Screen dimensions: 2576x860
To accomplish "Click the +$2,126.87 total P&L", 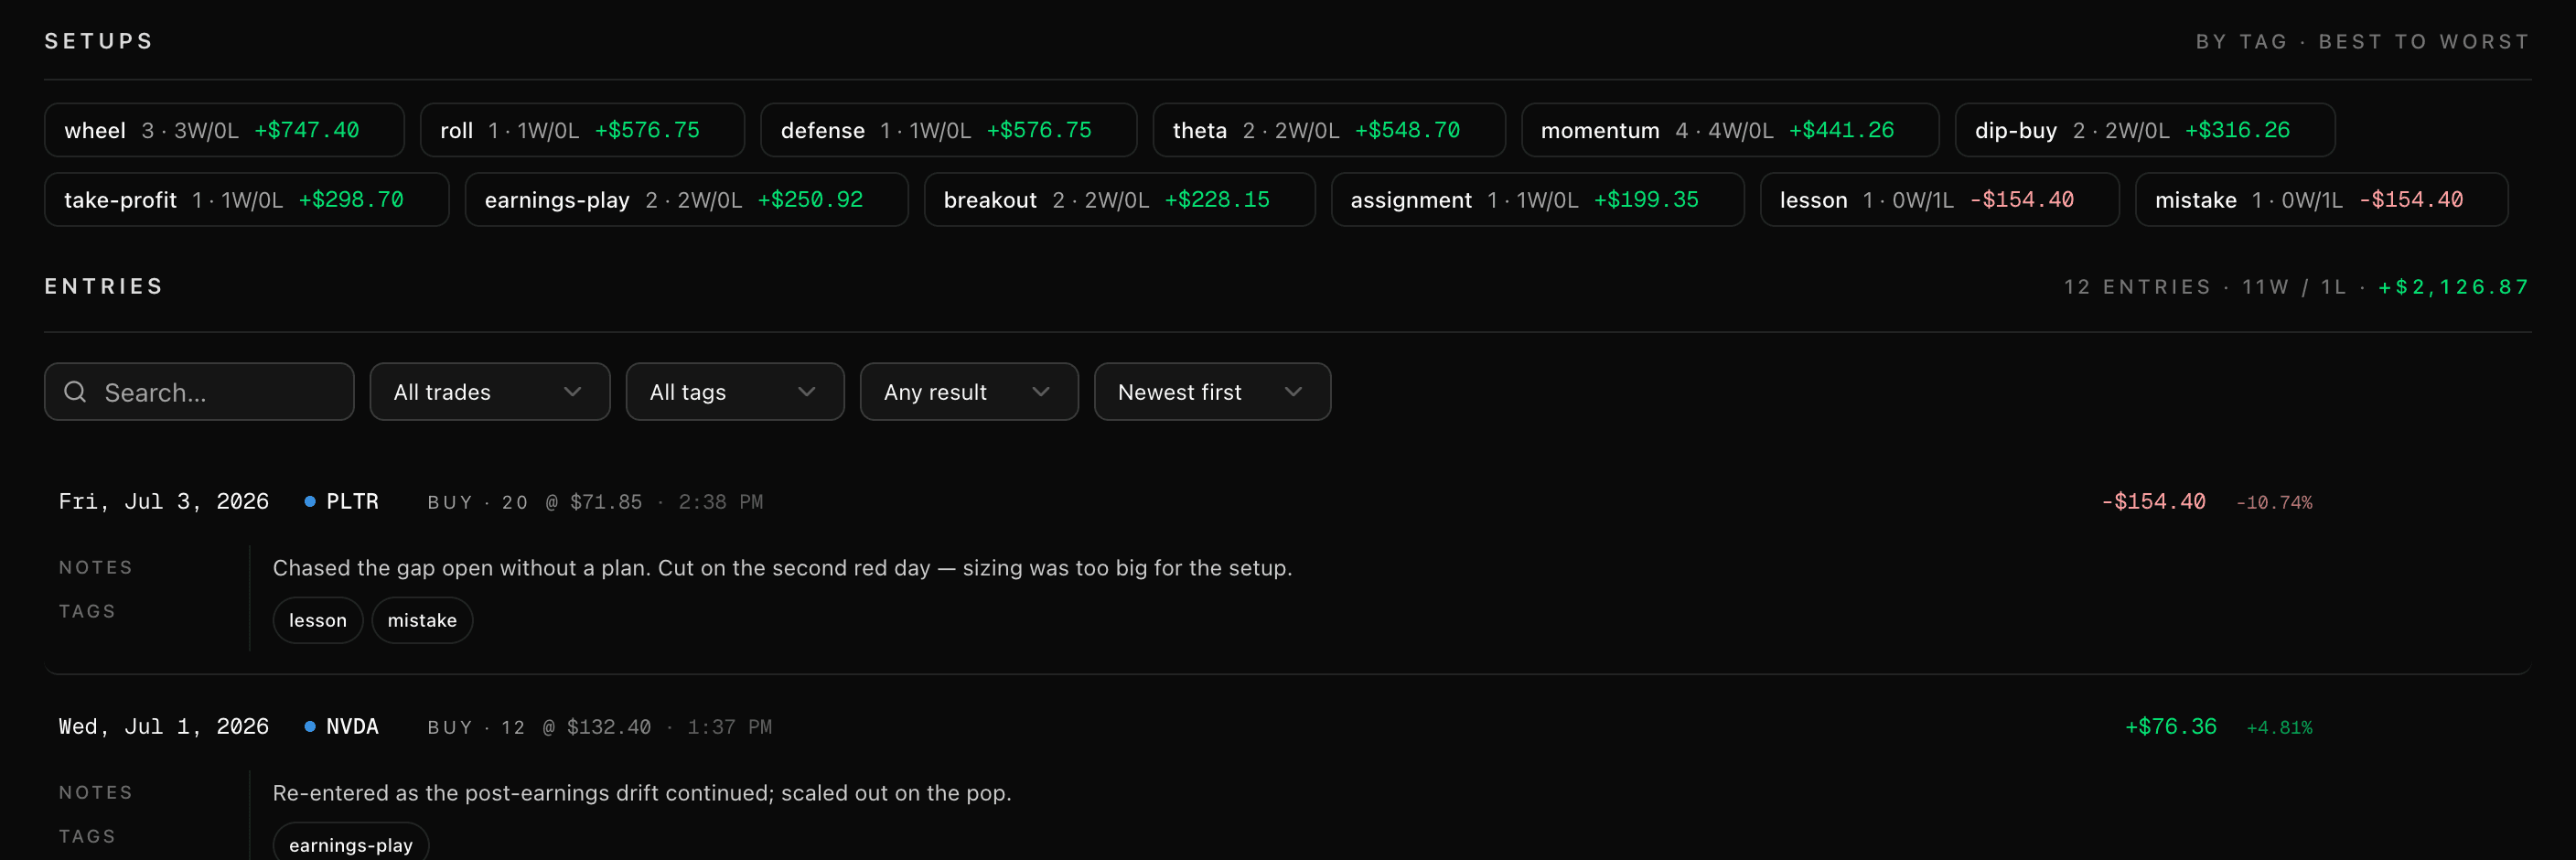I will (x=2453, y=287).
